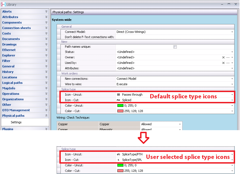
Task: Click the SpliceType/PTH icon
Action: coord(118,155)
